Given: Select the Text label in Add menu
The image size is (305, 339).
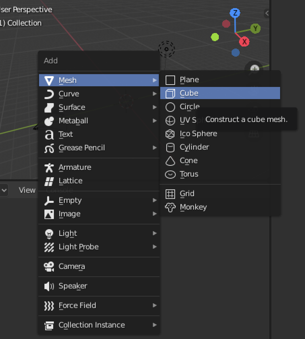Looking at the screenshot, I should [x=66, y=134].
